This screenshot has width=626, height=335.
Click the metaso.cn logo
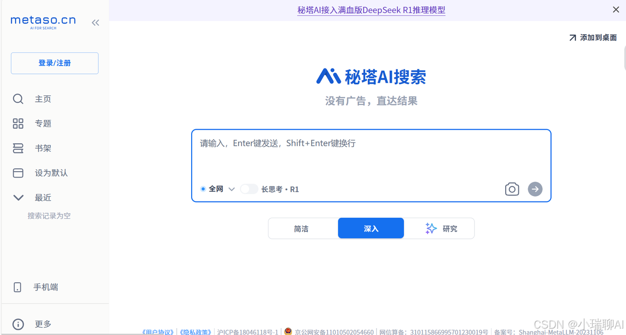[43, 22]
